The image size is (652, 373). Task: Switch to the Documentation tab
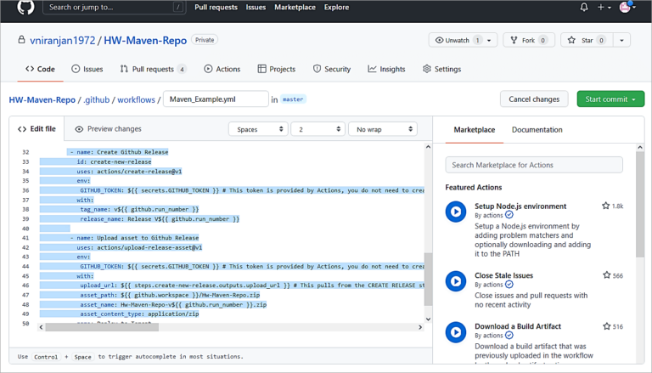click(537, 130)
